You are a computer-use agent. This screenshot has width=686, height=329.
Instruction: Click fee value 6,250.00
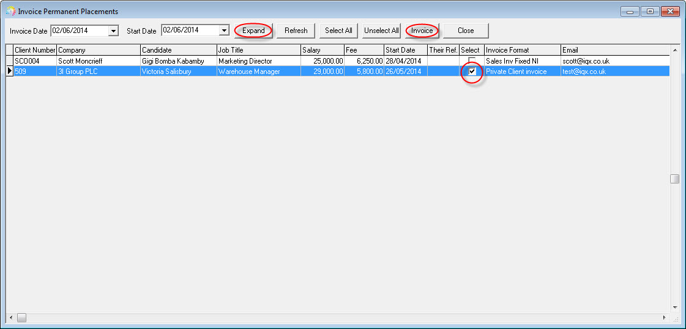click(364, 61)
